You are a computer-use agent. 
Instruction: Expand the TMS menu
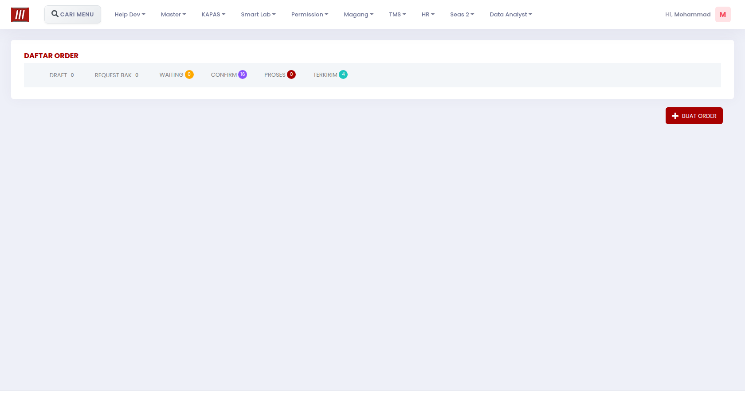tap(397, 15)
